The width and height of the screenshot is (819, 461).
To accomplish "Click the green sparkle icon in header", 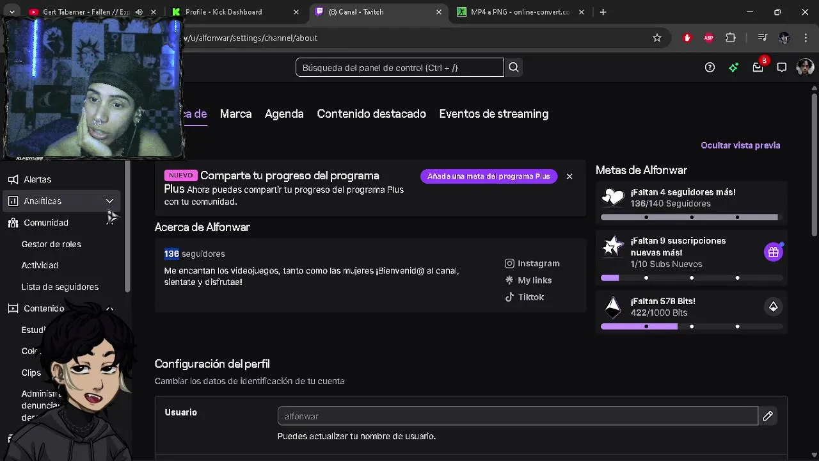I will click(733, 67).
